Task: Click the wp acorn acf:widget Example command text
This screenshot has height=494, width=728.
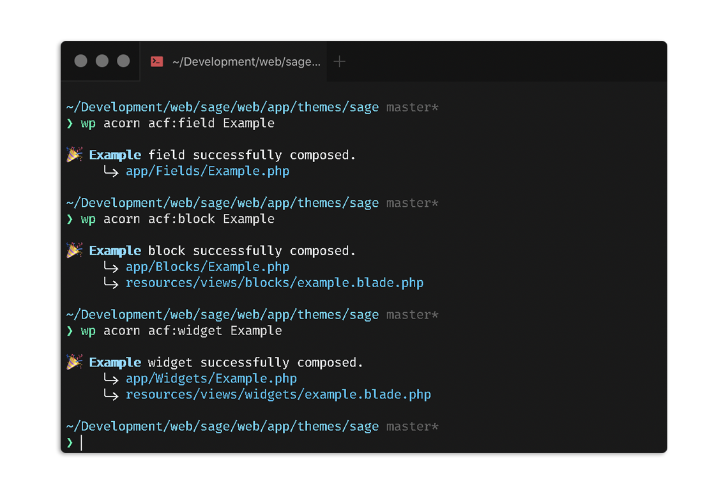Action: tap(181, 330)
